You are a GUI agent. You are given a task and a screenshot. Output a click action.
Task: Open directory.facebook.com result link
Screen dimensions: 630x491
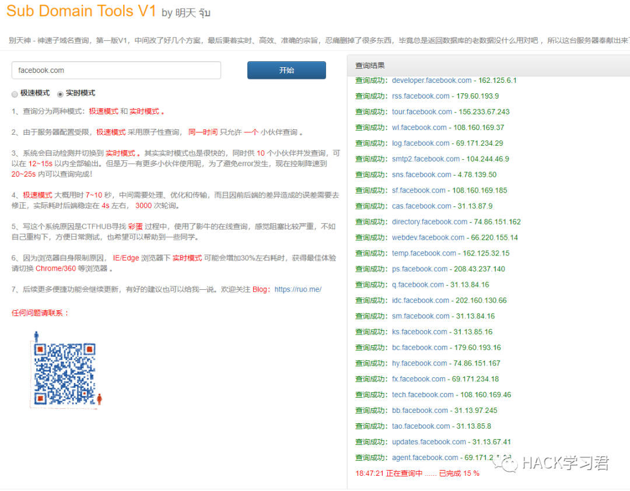(429, 222)
